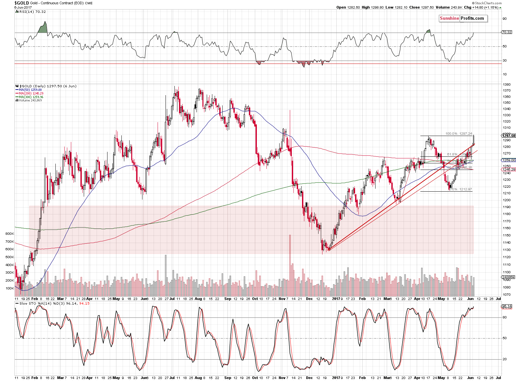This screenshot has height=381, width=516.
Task: Click the 1259.00 moving average tag on the right axis
Action: (508, 160)
